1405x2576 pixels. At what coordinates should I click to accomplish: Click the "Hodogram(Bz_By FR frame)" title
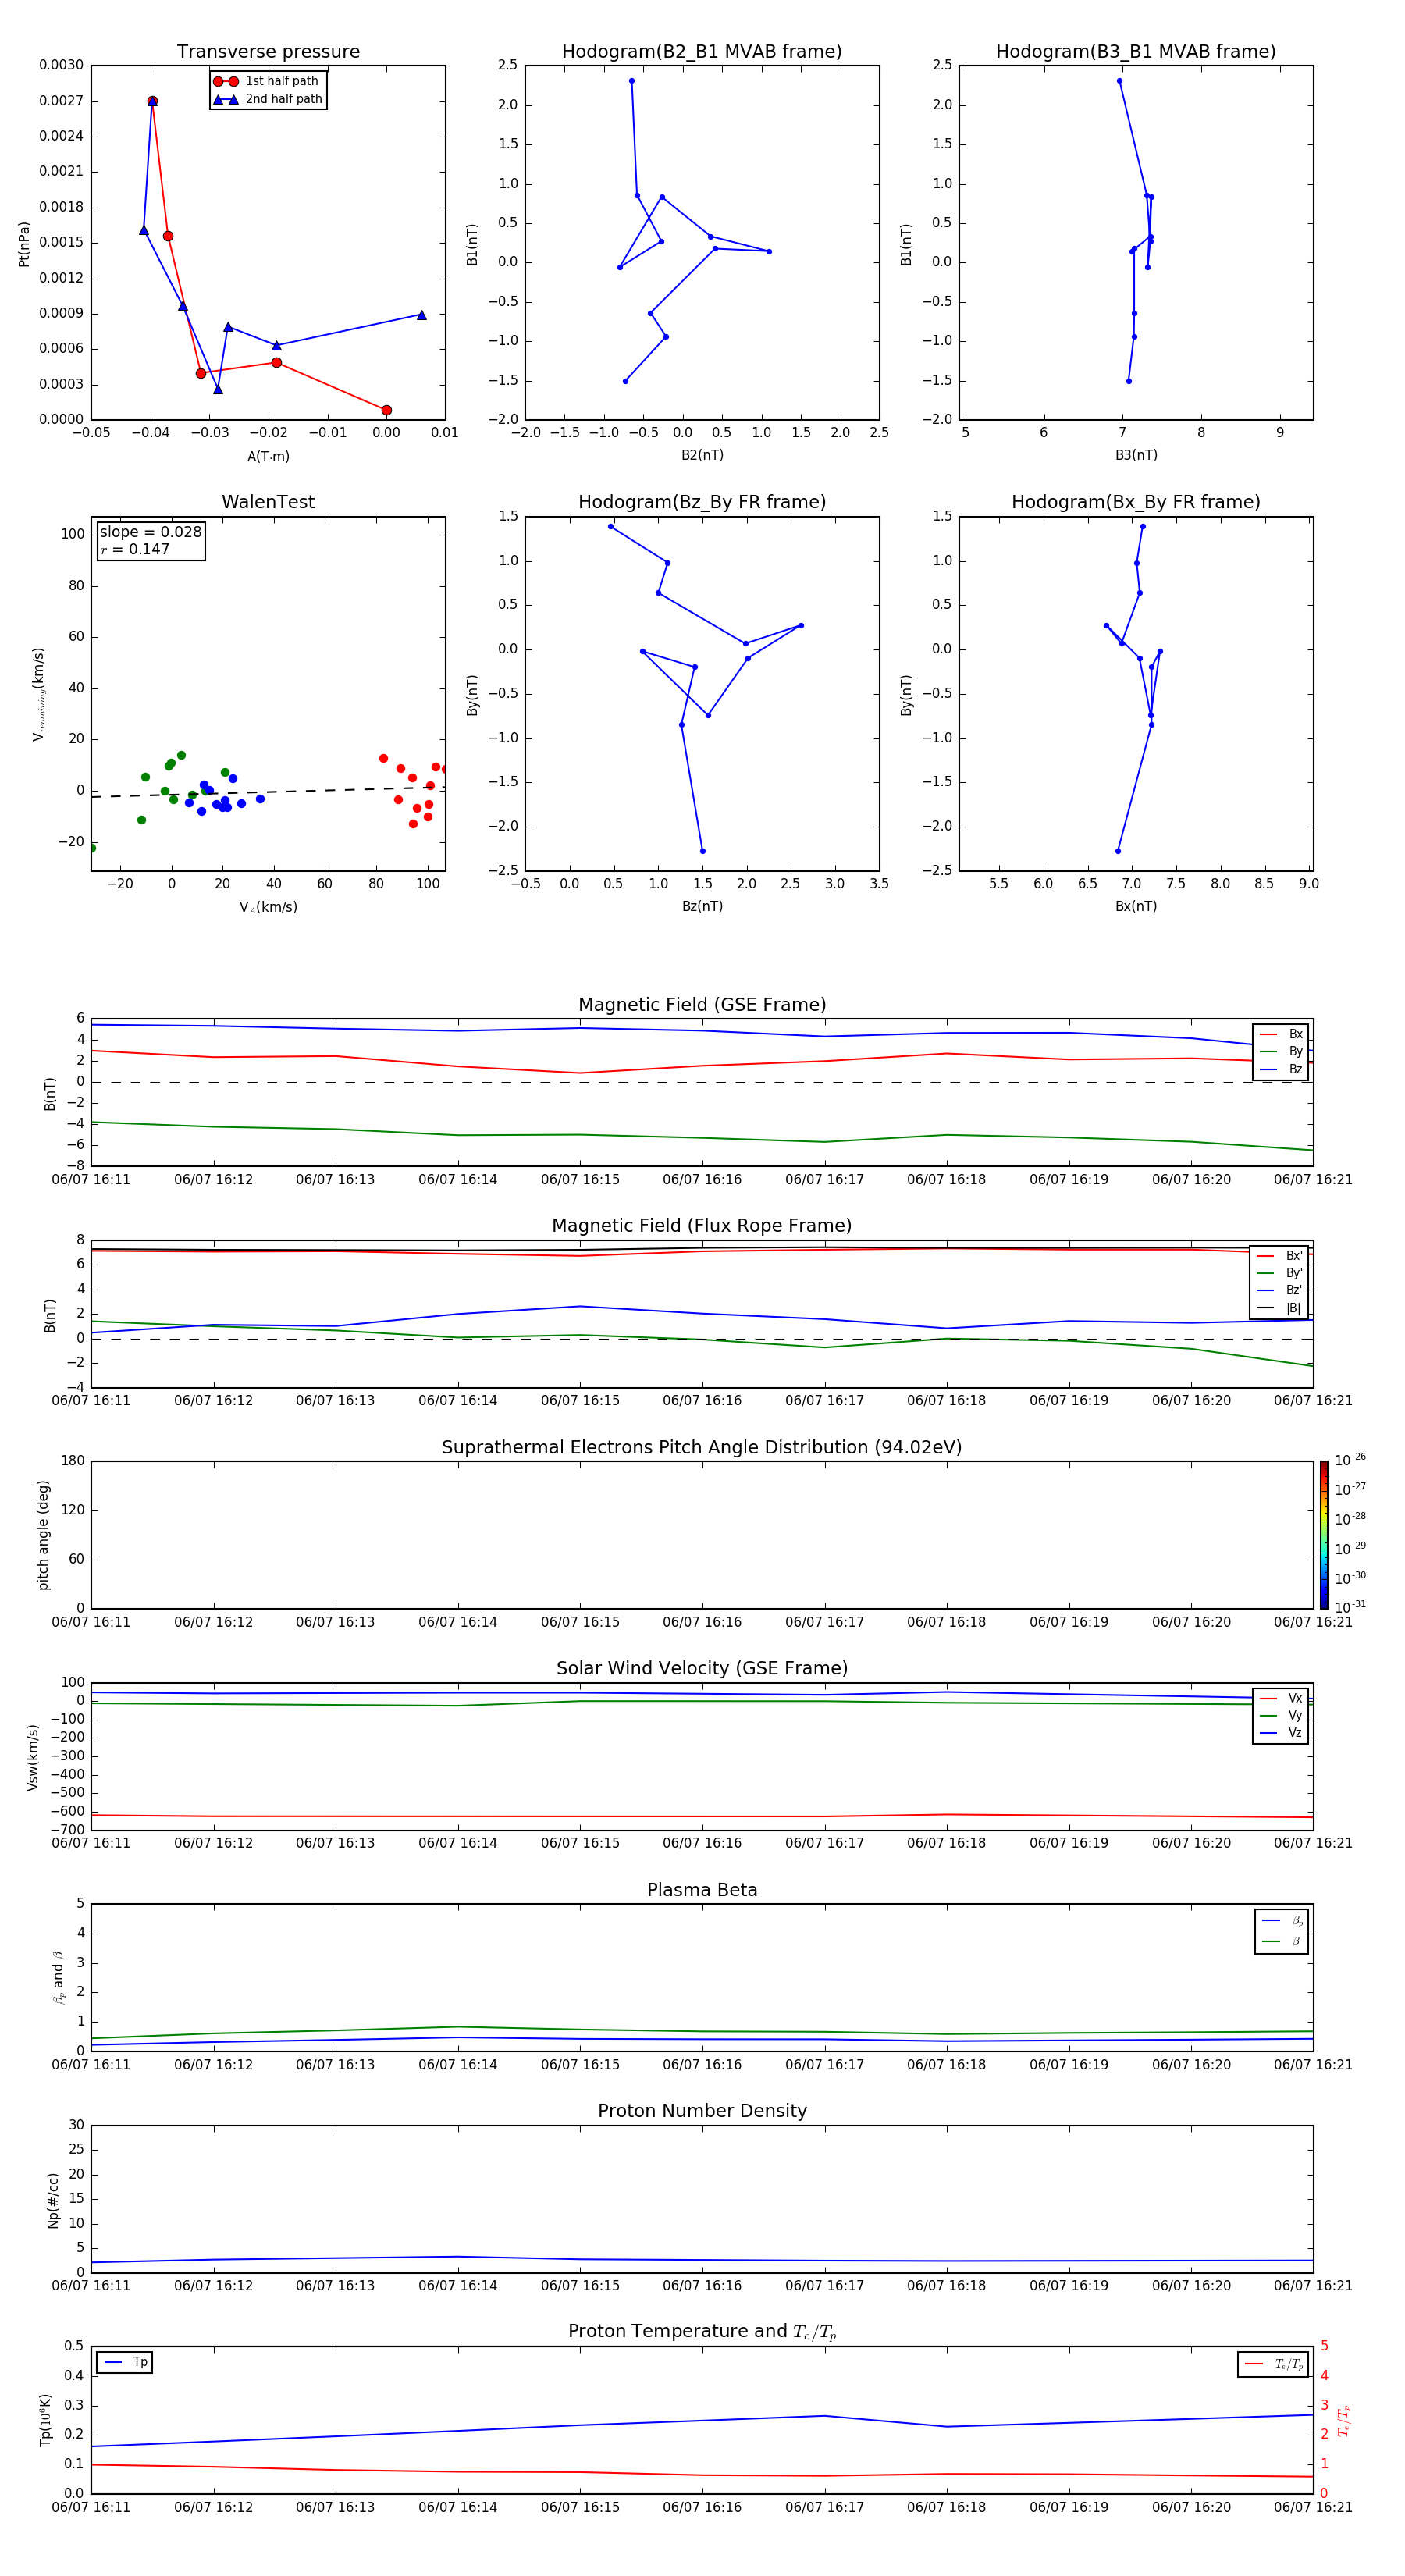click(x=702, y=502)
